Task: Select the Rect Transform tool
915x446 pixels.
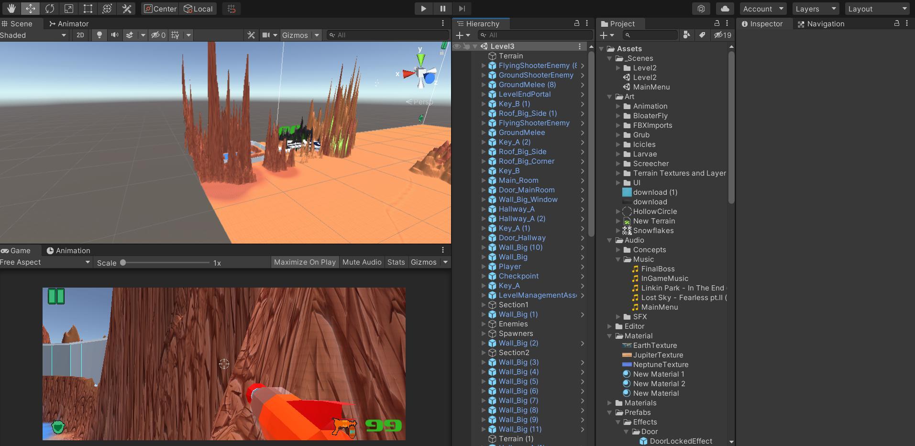Action: 88,9
